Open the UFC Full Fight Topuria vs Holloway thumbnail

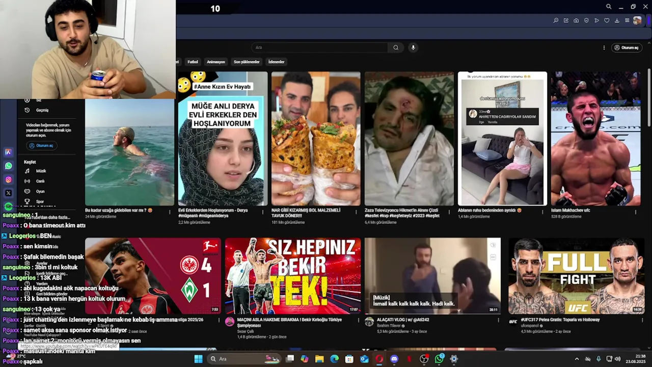(x=576, y=276)
